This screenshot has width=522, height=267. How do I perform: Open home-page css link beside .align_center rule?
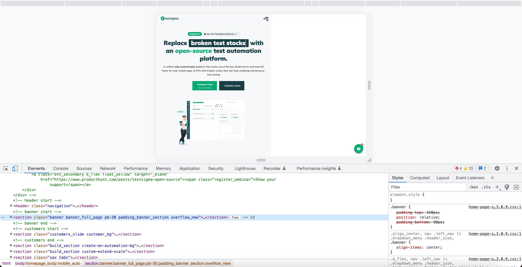(495, 234)
